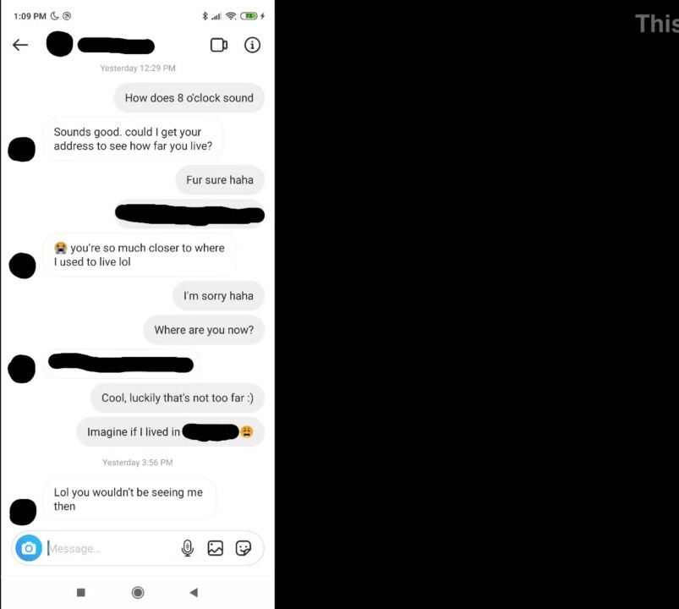Open conversation info details

252,45
